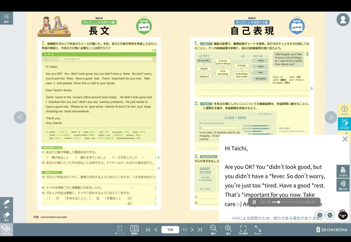This screenshot has height=242, width=351.
Task: Switch to the 見開き spread view
Action: pos(134,229)
